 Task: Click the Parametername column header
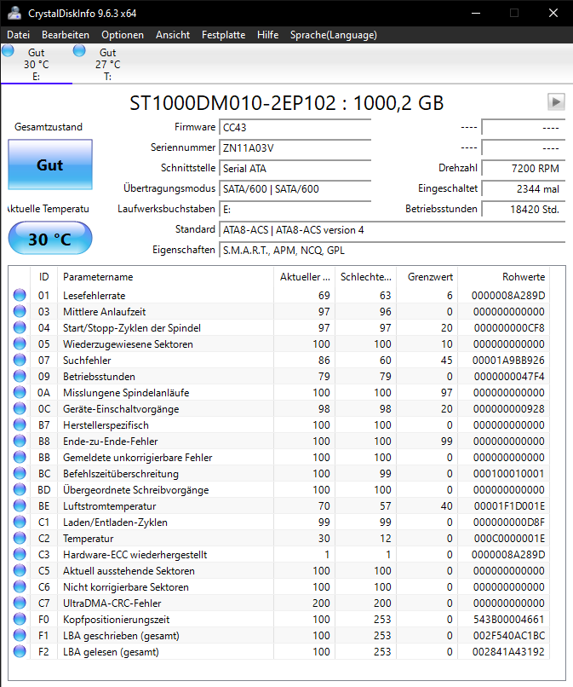click(x=165, y=277)
